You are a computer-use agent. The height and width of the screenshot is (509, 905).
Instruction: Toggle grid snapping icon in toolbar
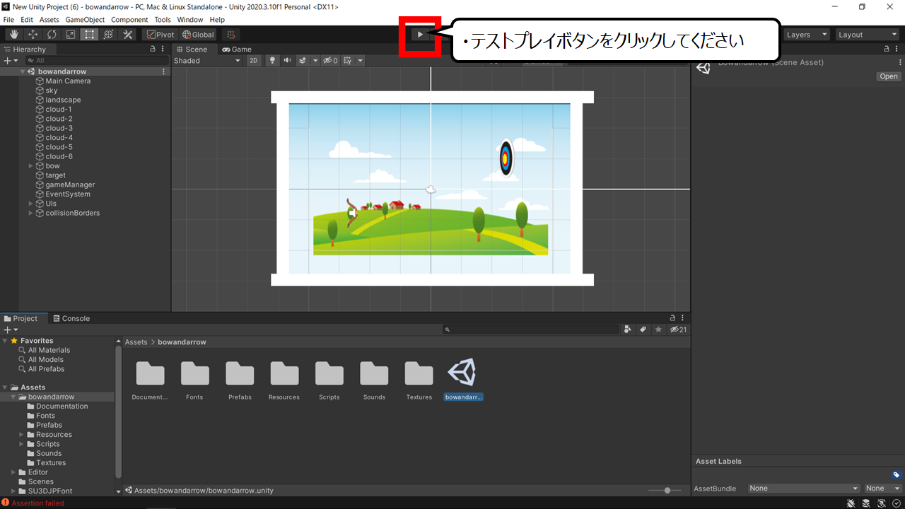(230, 35)
